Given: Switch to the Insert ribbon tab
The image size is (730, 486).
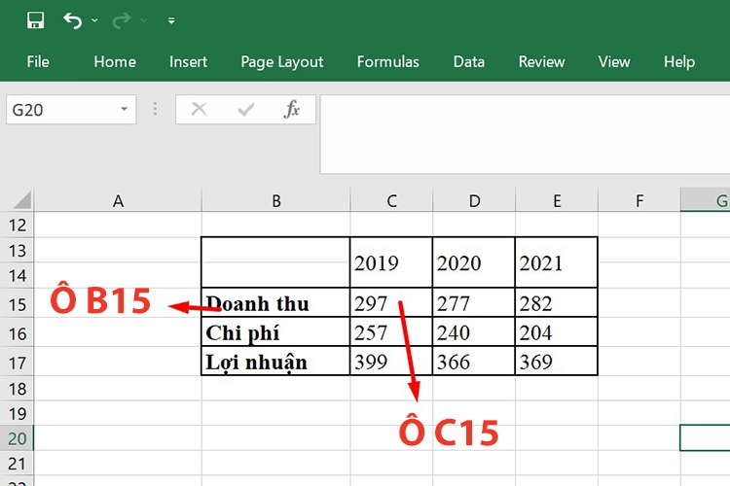Looking at the screenshot, I should click(188, 62).
